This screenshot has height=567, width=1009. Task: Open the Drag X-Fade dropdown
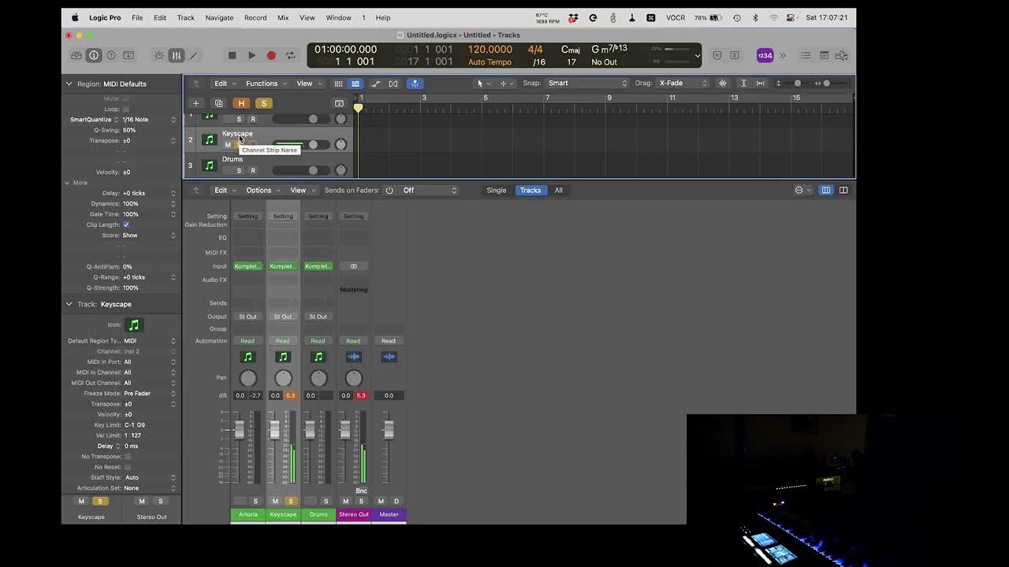click(x=683, y=83)
